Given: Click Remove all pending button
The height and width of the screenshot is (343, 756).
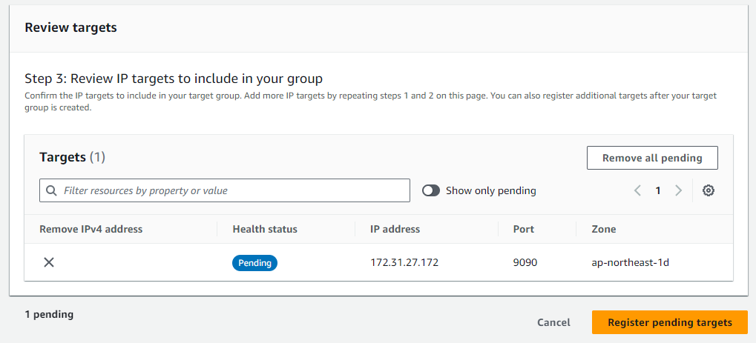Looking at the screenshot, I should tap(652, 158).
